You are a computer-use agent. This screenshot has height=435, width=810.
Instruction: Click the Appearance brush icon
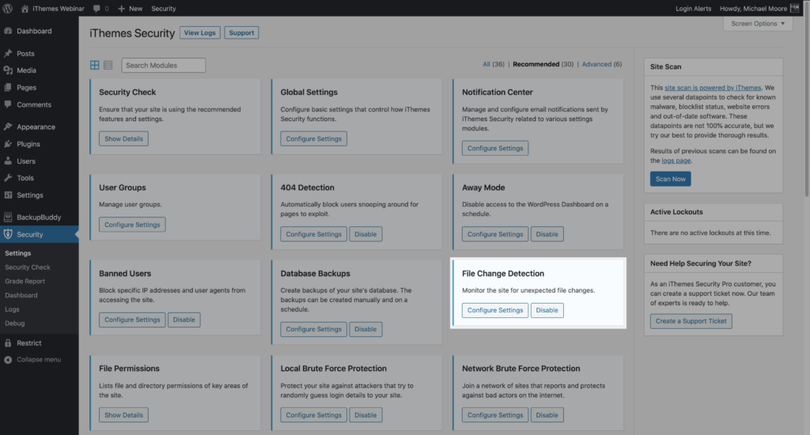pos(8,127)
